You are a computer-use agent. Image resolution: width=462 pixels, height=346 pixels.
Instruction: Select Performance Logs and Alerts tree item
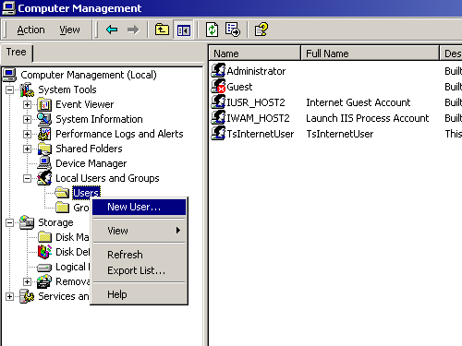(x=119, y=134)
